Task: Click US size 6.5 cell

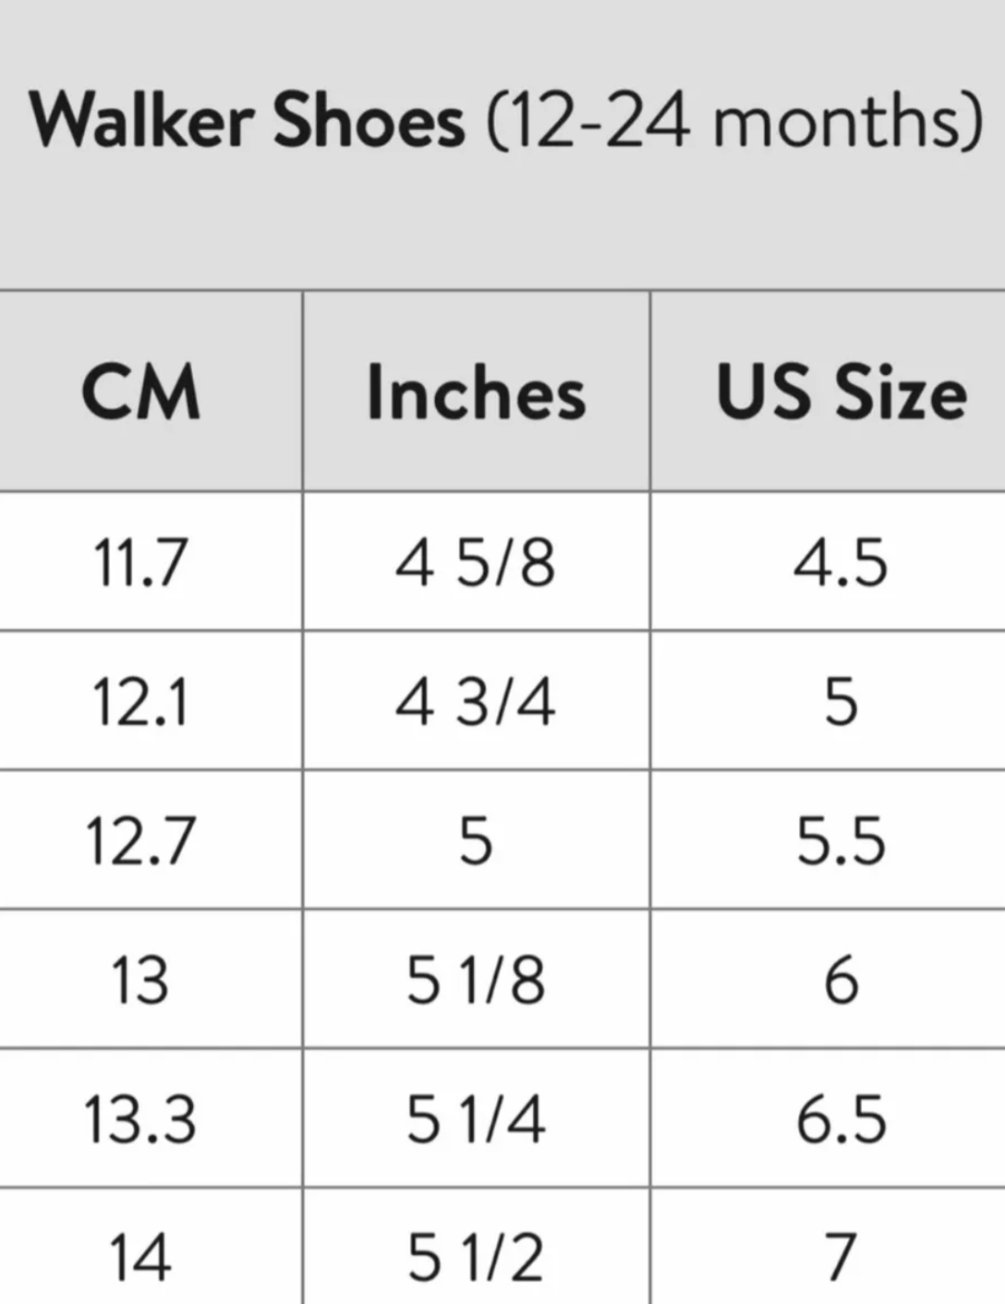Action: 841,1119
